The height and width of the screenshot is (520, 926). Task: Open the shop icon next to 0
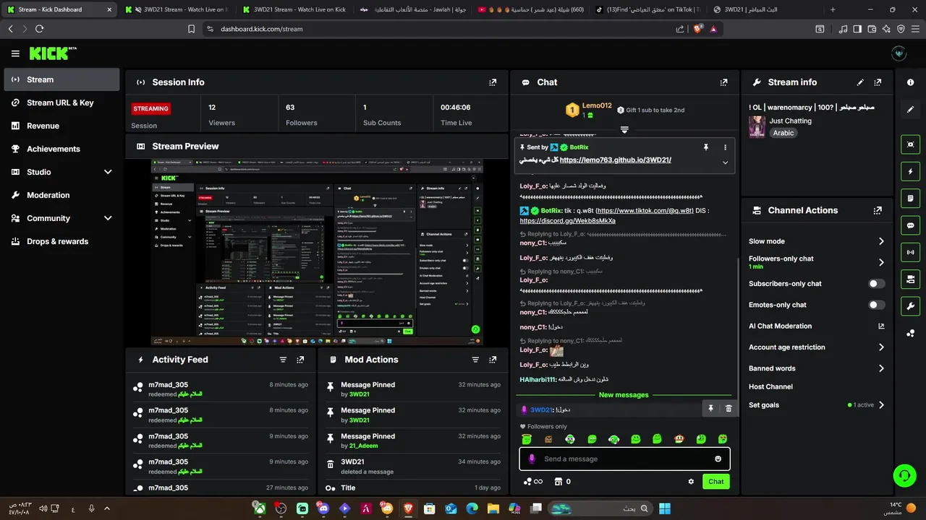pos(558,482)
